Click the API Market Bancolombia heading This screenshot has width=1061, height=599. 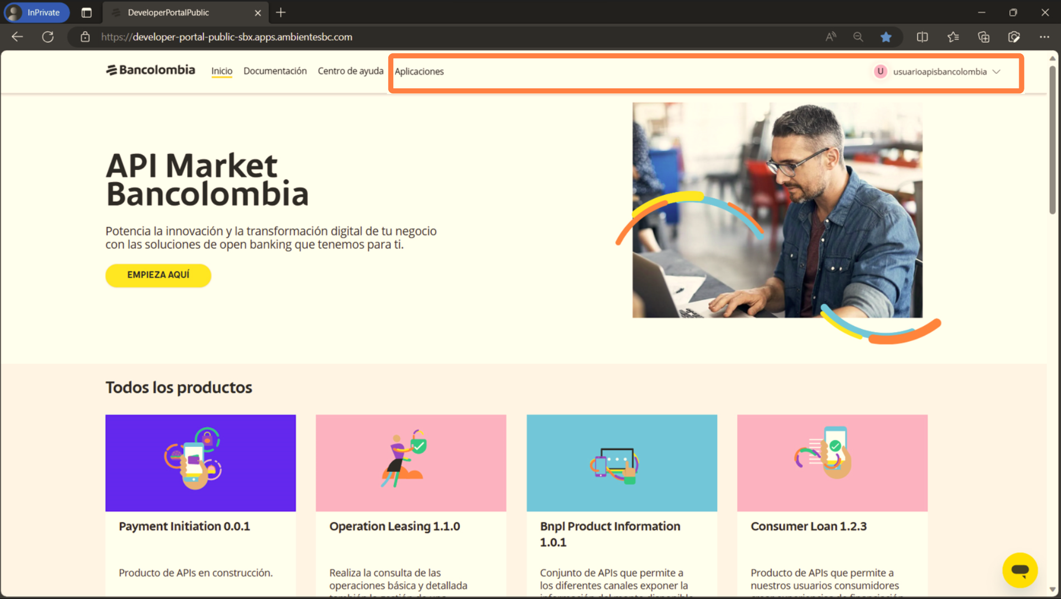pos(207,179)
